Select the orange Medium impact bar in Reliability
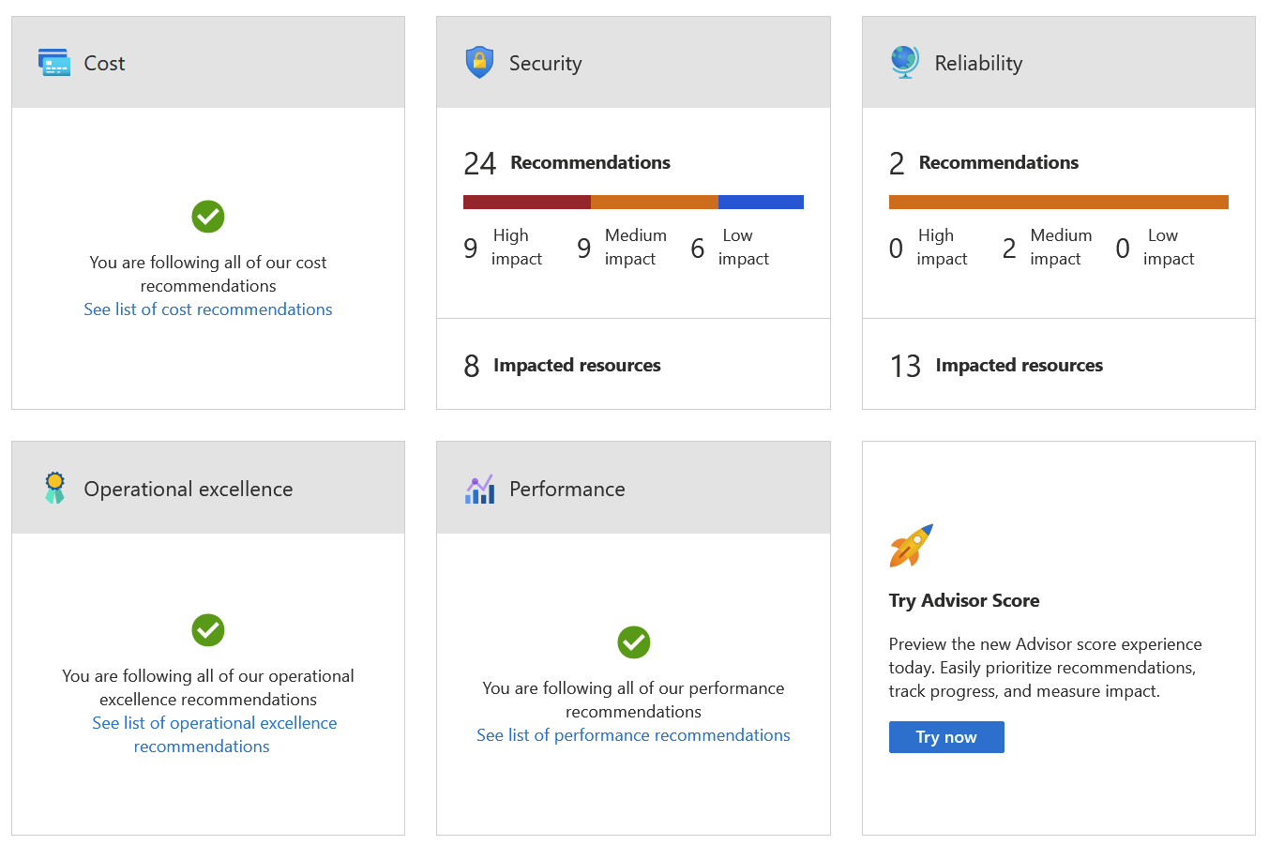Image resolution: width=1269 pixels, height=845 pixels. point(1059,202)
